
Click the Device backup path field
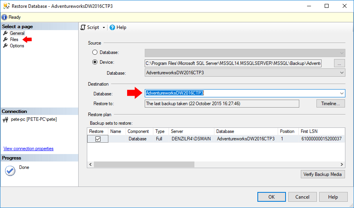[x=233, y=63]
